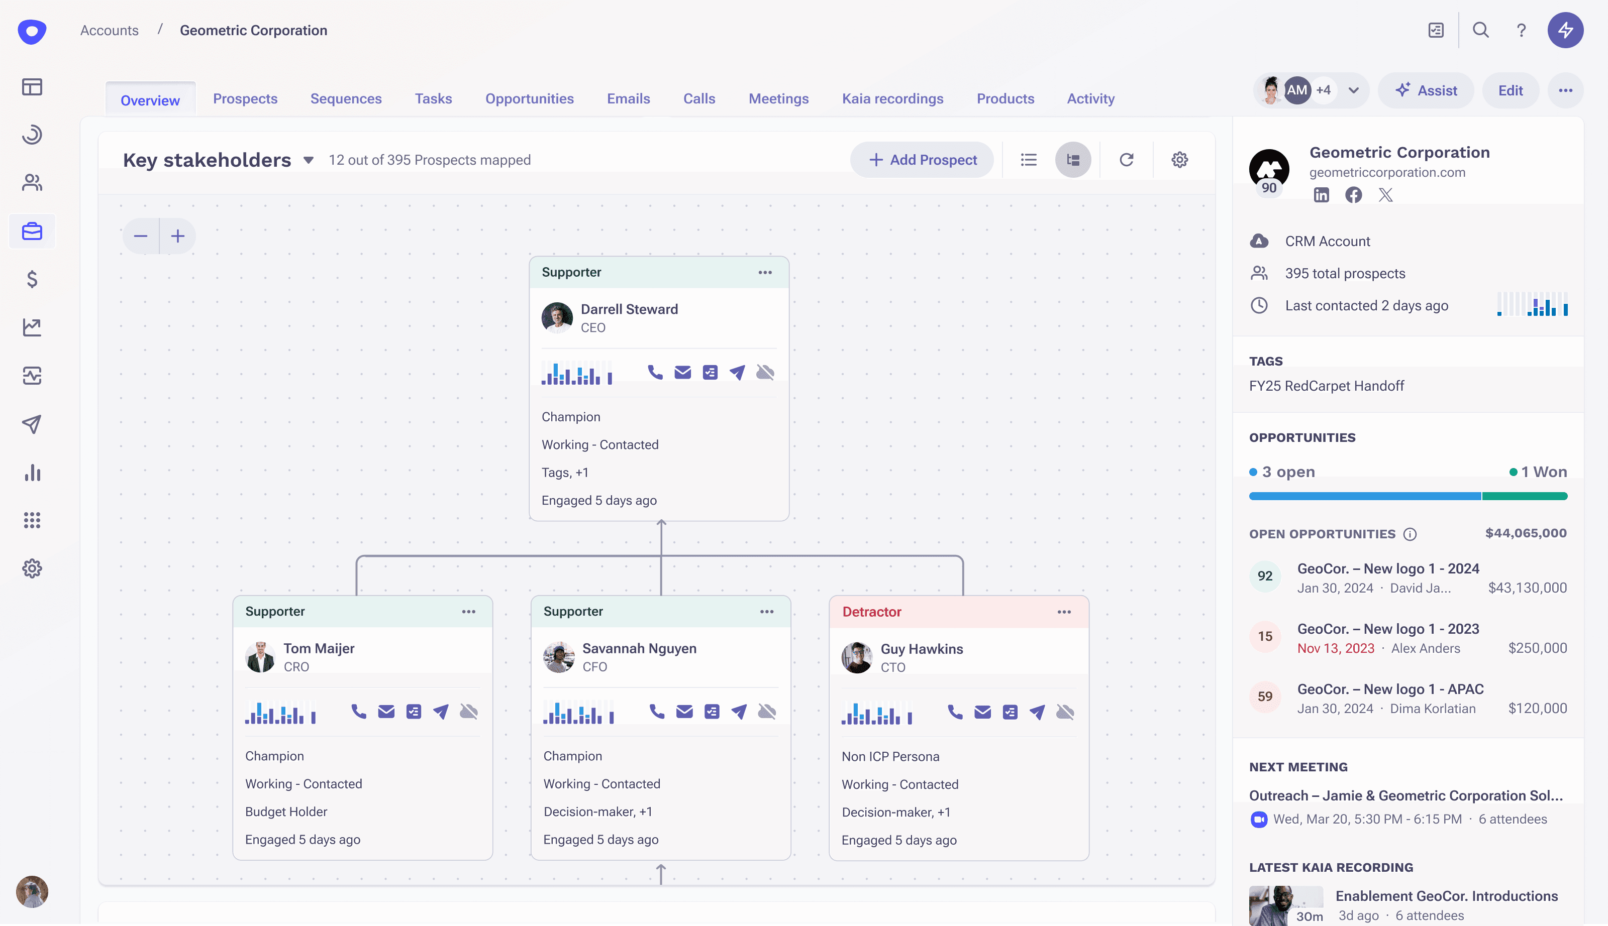Switch to list view toggle

(x=1028, y=160)
